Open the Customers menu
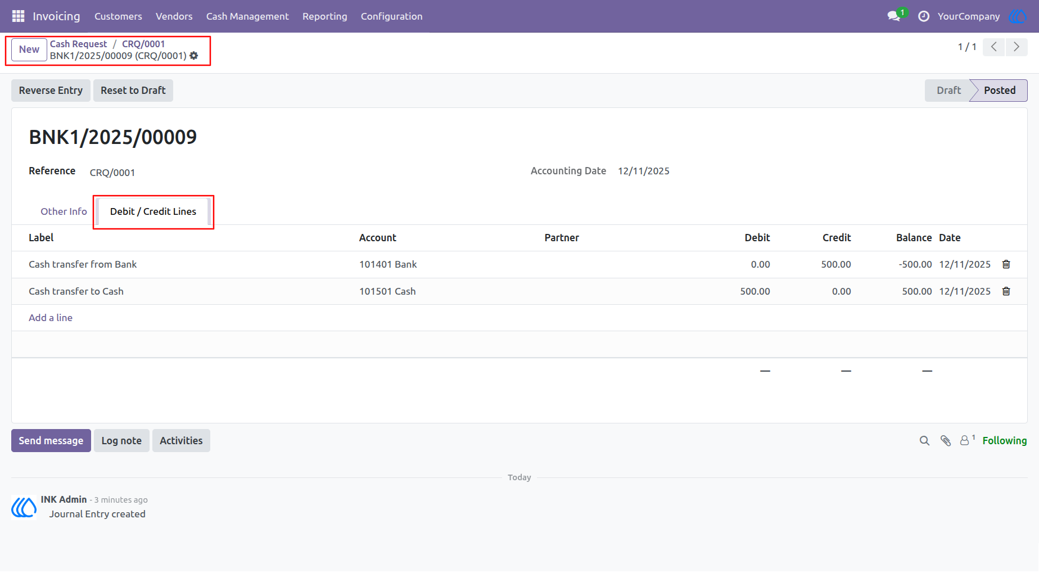 pos(118,16)
